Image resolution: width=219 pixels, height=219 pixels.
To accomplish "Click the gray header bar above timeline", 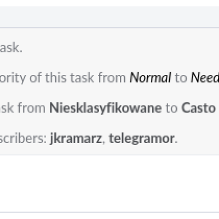I will [109, 17].
